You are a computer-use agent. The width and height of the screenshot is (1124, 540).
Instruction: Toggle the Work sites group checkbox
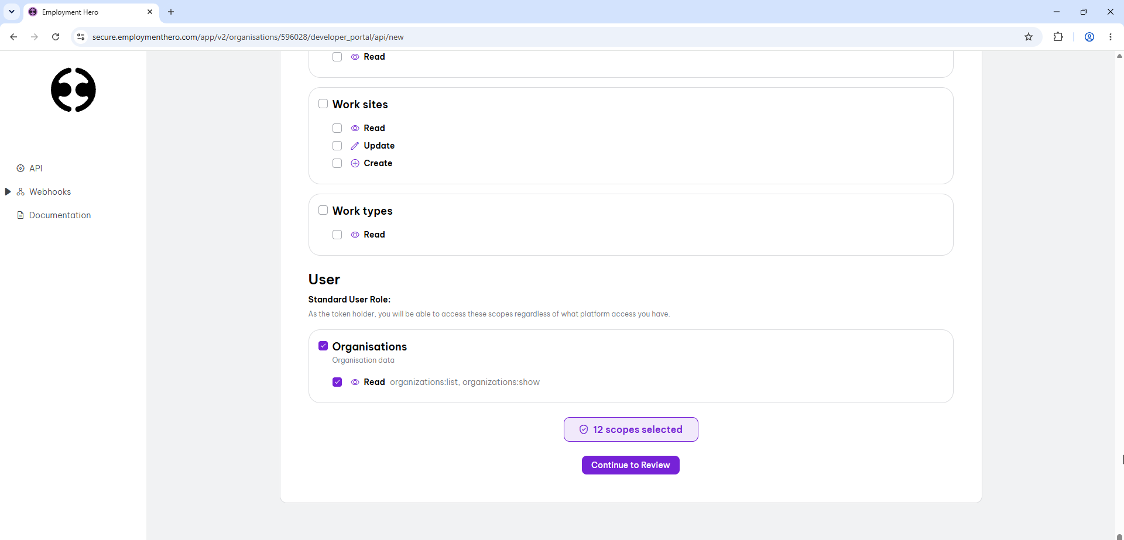tap(323, 104)
